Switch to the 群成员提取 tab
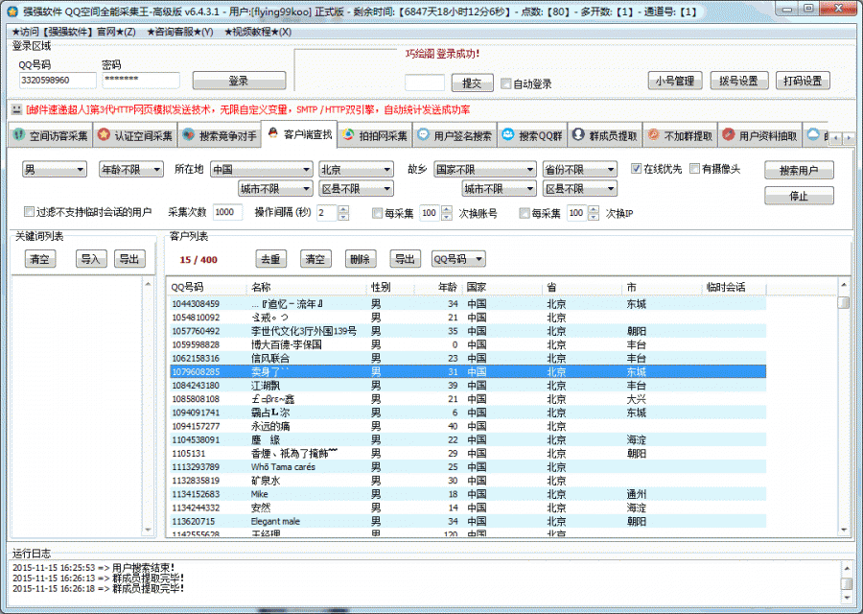The height and width of the screenshot is (614, 863). (604, 135)
